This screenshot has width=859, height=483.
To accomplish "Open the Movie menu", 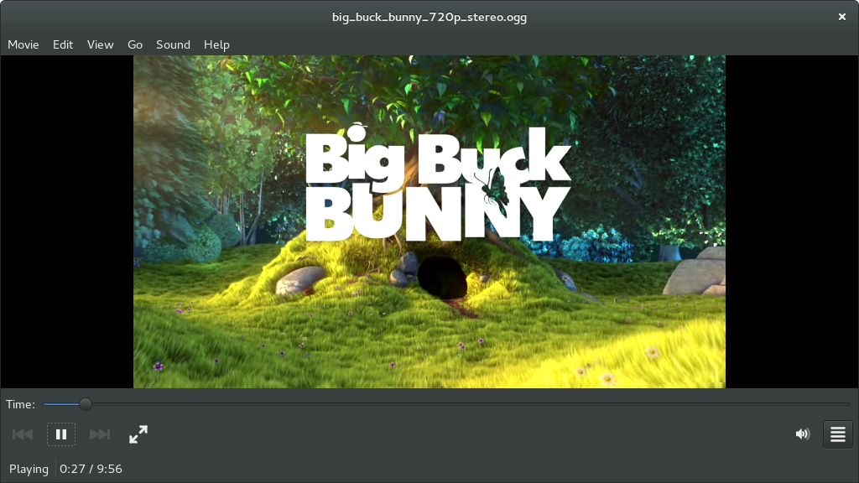I will [23, 45].
